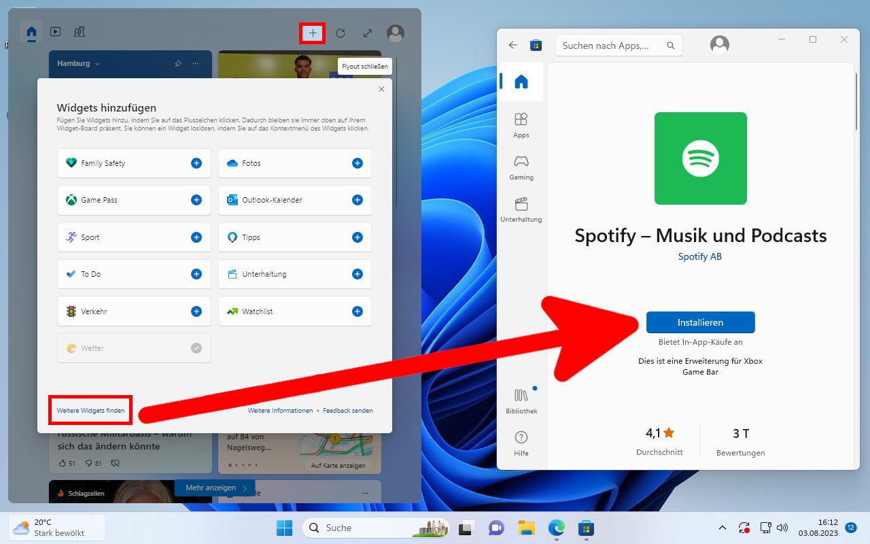
Task: Hide the news story via crossed-out icon
Action: pos(115,464)
